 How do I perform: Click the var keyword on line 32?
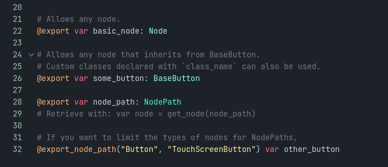point(272,150)
